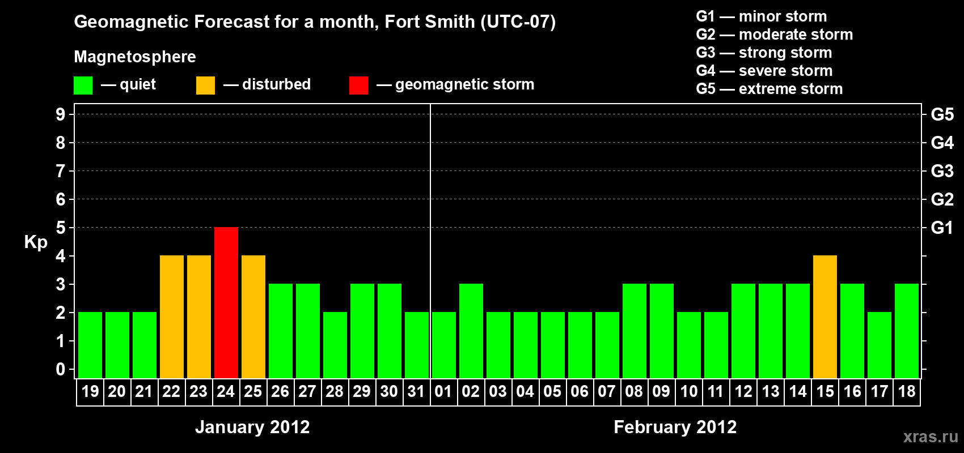Click the green bar for January 31
Image resolution: width=964 pixels, height=453 pixels.
[x=417, y=345]
